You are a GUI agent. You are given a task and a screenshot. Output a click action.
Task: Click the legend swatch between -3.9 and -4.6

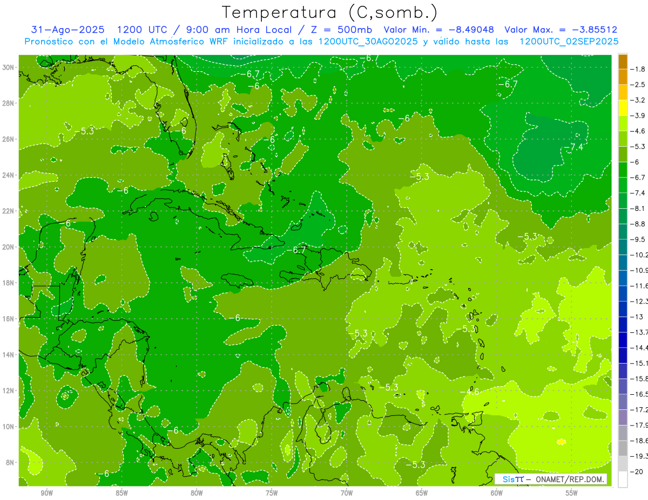tap(623, 124)
